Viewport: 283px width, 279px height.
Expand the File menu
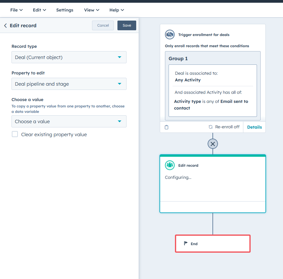[16, 10]
